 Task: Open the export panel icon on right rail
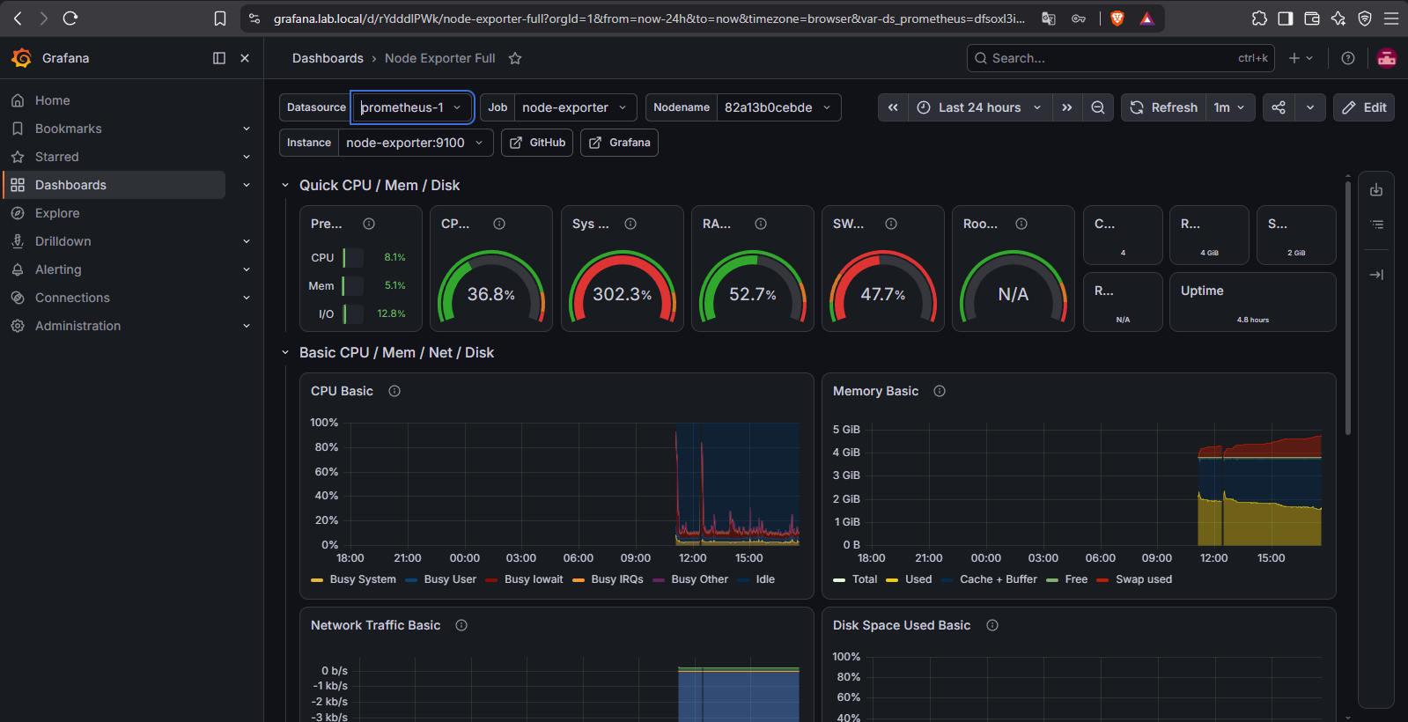1376,190
